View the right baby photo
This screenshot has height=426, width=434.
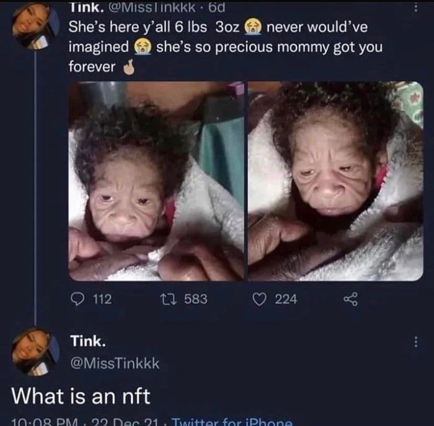click(335, 181)
